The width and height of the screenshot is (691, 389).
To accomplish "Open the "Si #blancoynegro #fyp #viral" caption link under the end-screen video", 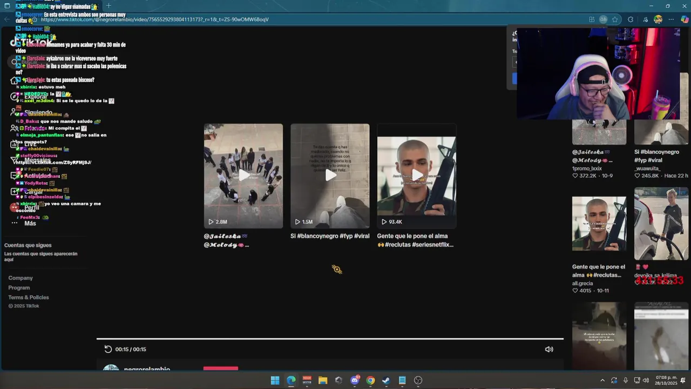I will click(330, 236).
